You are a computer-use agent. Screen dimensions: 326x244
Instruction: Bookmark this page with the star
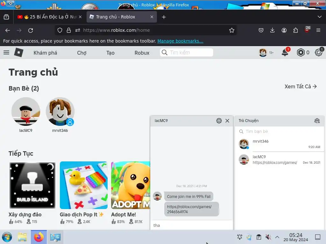[232, 30]
